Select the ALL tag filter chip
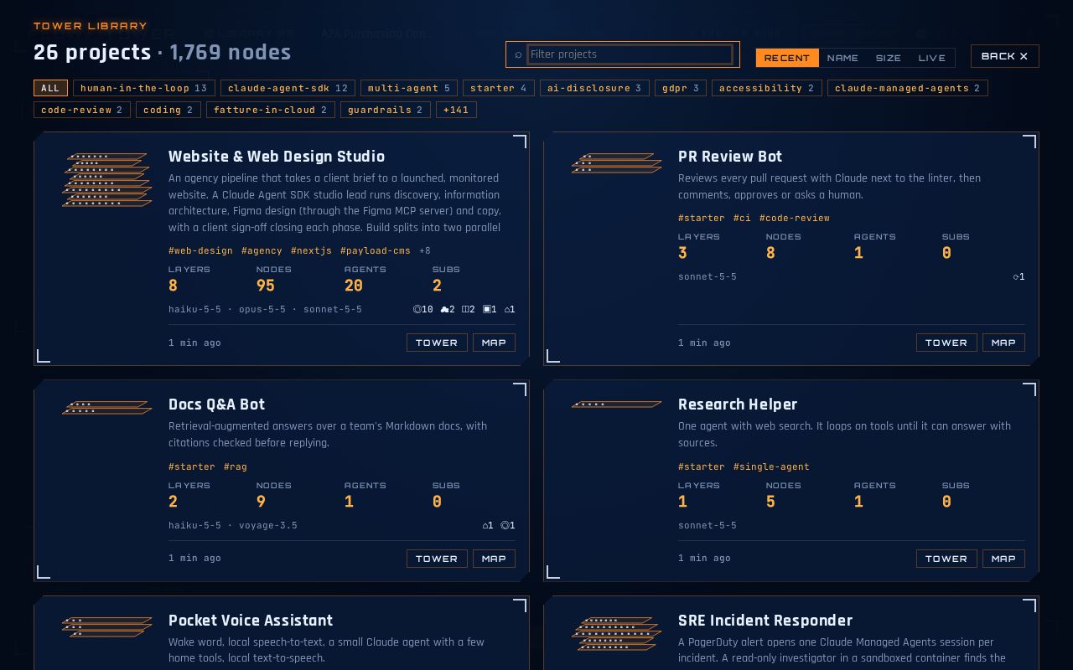The image size is (1073, 670). 50,88
